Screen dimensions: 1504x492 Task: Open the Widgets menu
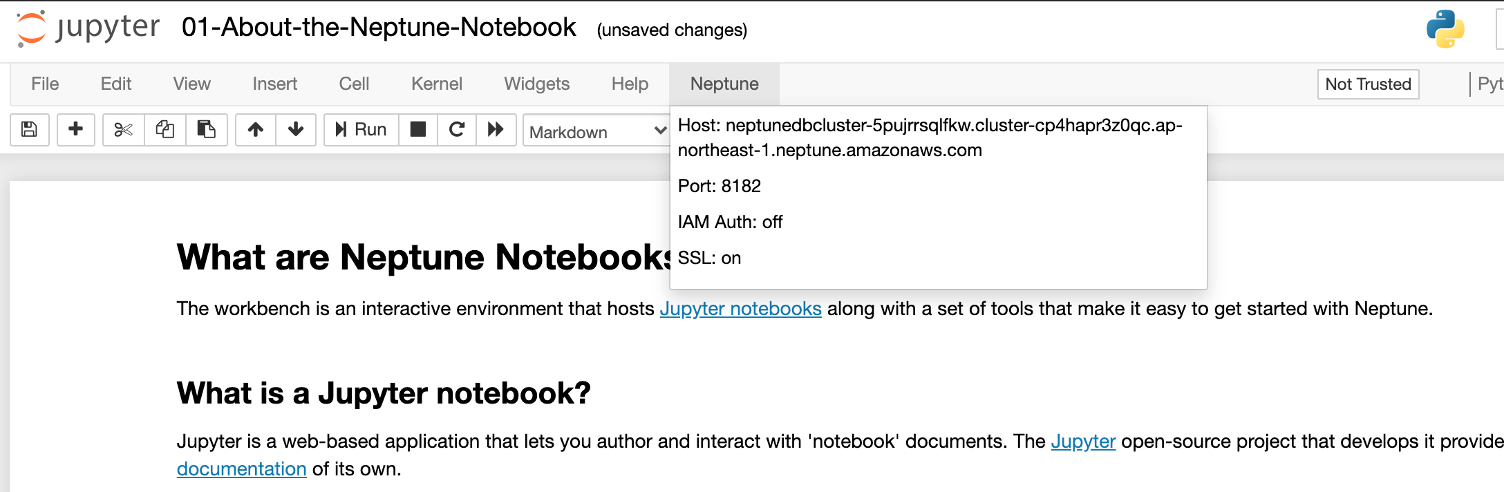pos(537,84)
